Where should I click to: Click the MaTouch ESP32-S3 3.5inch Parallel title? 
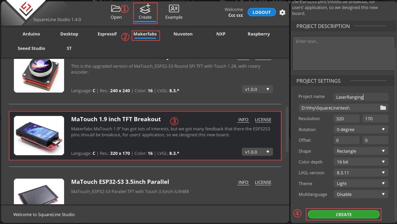(x=120, y=182)
